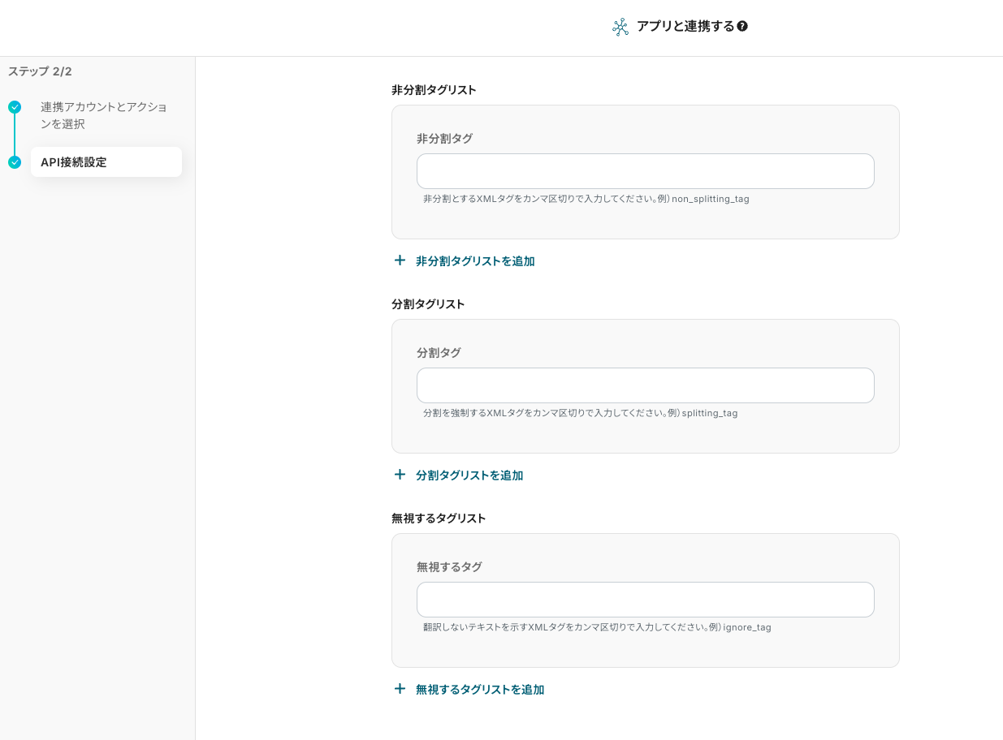Click the app integration network icon
The height and width of the screenshot is (740, 1003).
[620, 27]
